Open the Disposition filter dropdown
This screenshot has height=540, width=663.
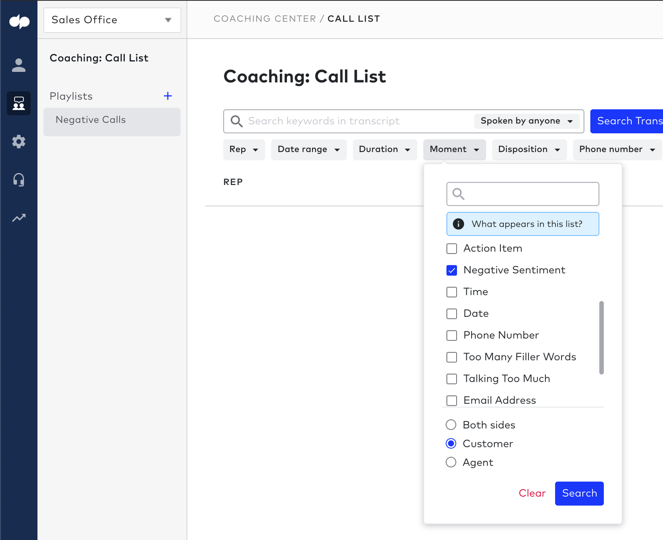pos(529,149)
